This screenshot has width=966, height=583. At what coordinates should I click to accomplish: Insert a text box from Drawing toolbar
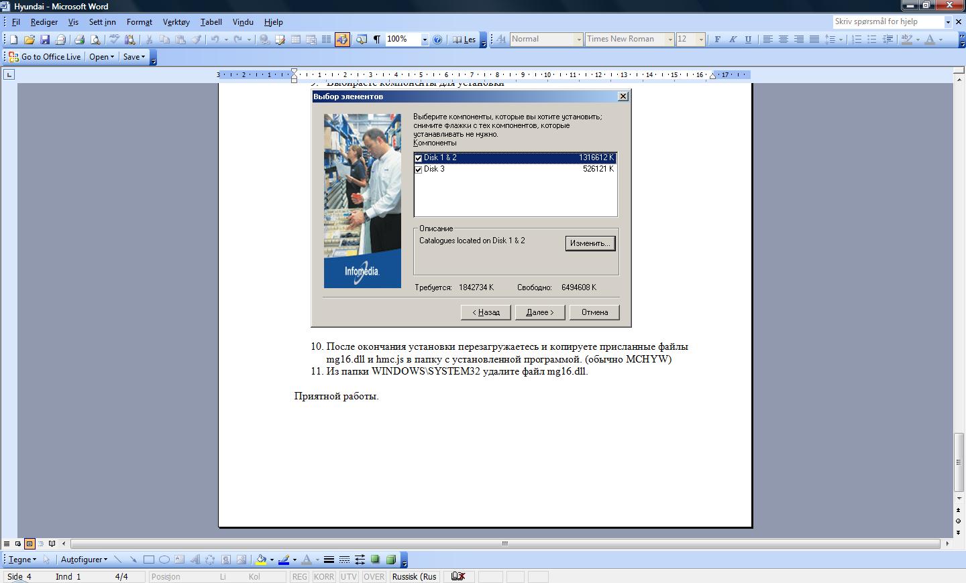point(179,560)
